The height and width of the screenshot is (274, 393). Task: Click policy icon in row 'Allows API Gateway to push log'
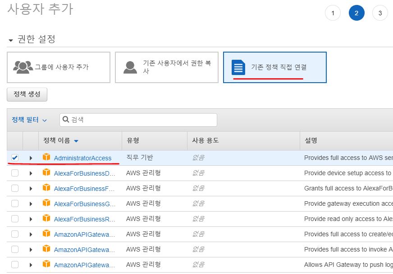tap(46, 264)
